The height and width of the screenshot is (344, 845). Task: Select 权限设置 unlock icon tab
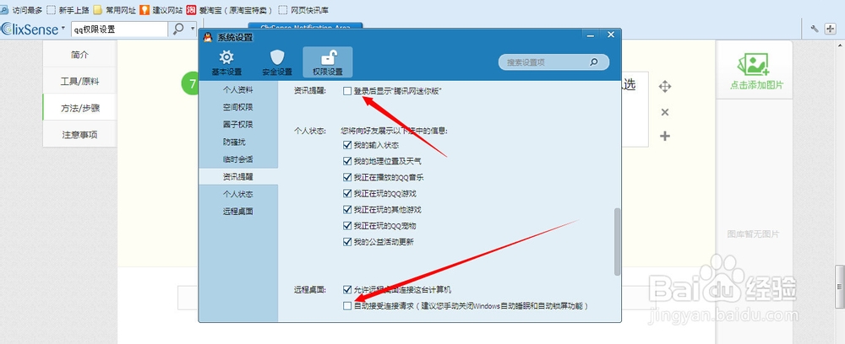pyautogui.click(x=328, y=62)
